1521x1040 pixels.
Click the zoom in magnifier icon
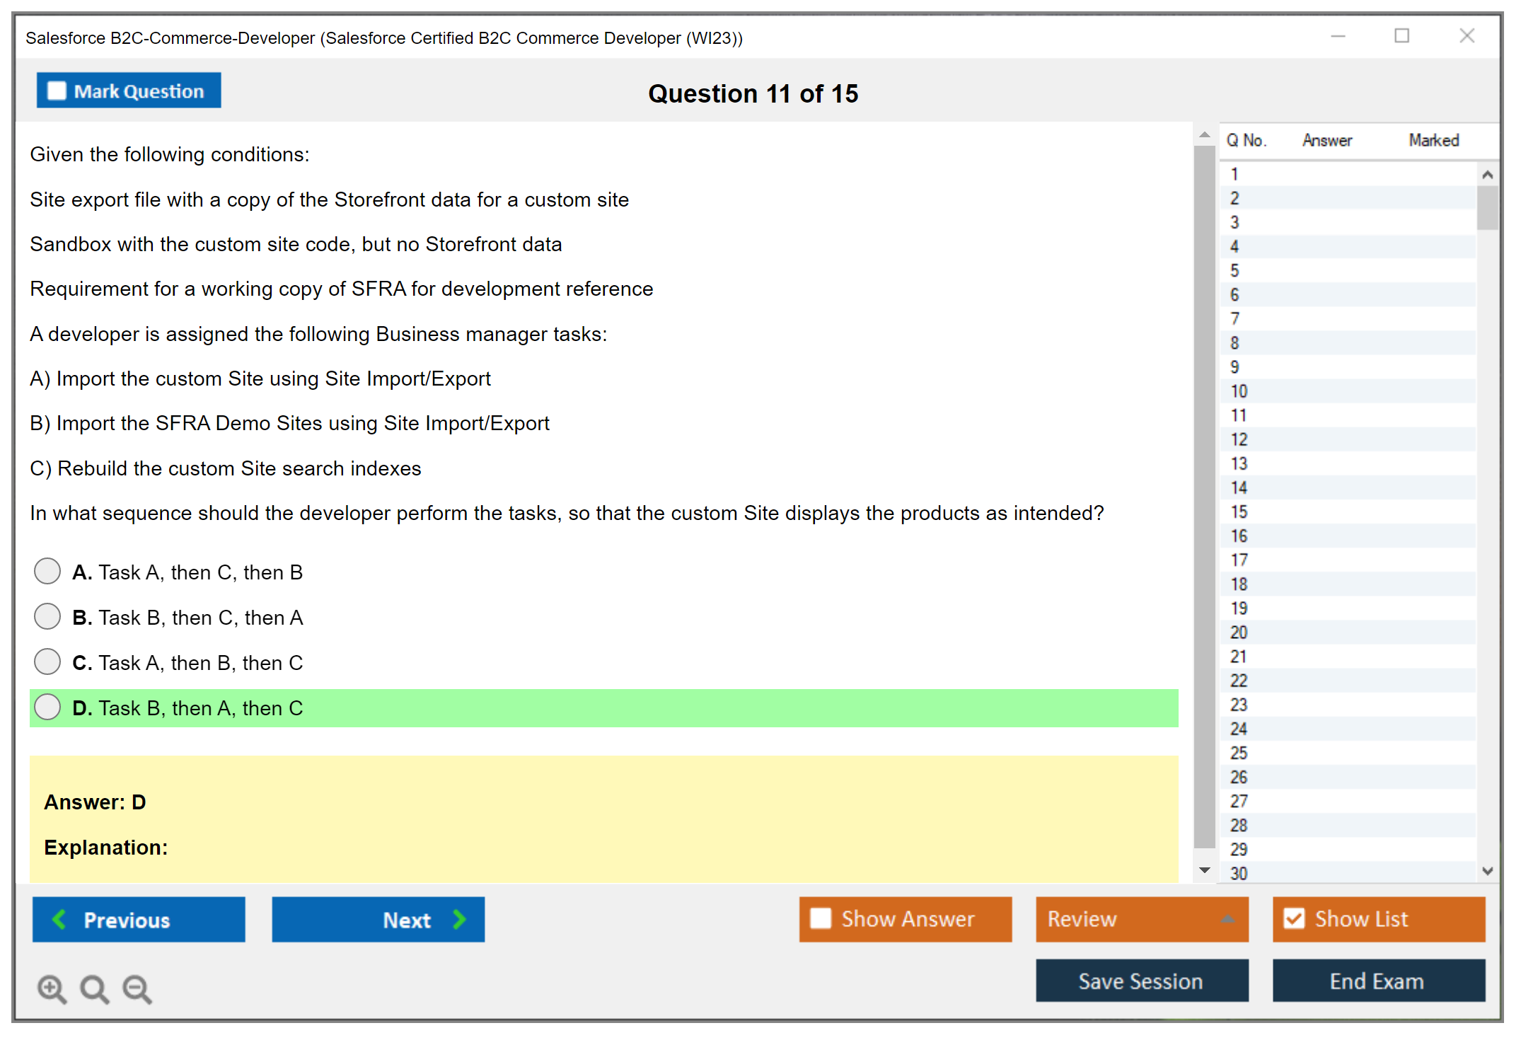pyautogui.click(x=52, y=988)
